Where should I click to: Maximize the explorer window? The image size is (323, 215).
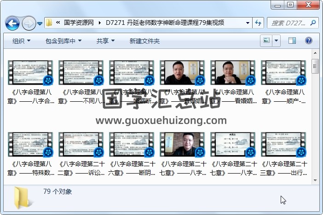pyautogui.click(x=290, y=5)
